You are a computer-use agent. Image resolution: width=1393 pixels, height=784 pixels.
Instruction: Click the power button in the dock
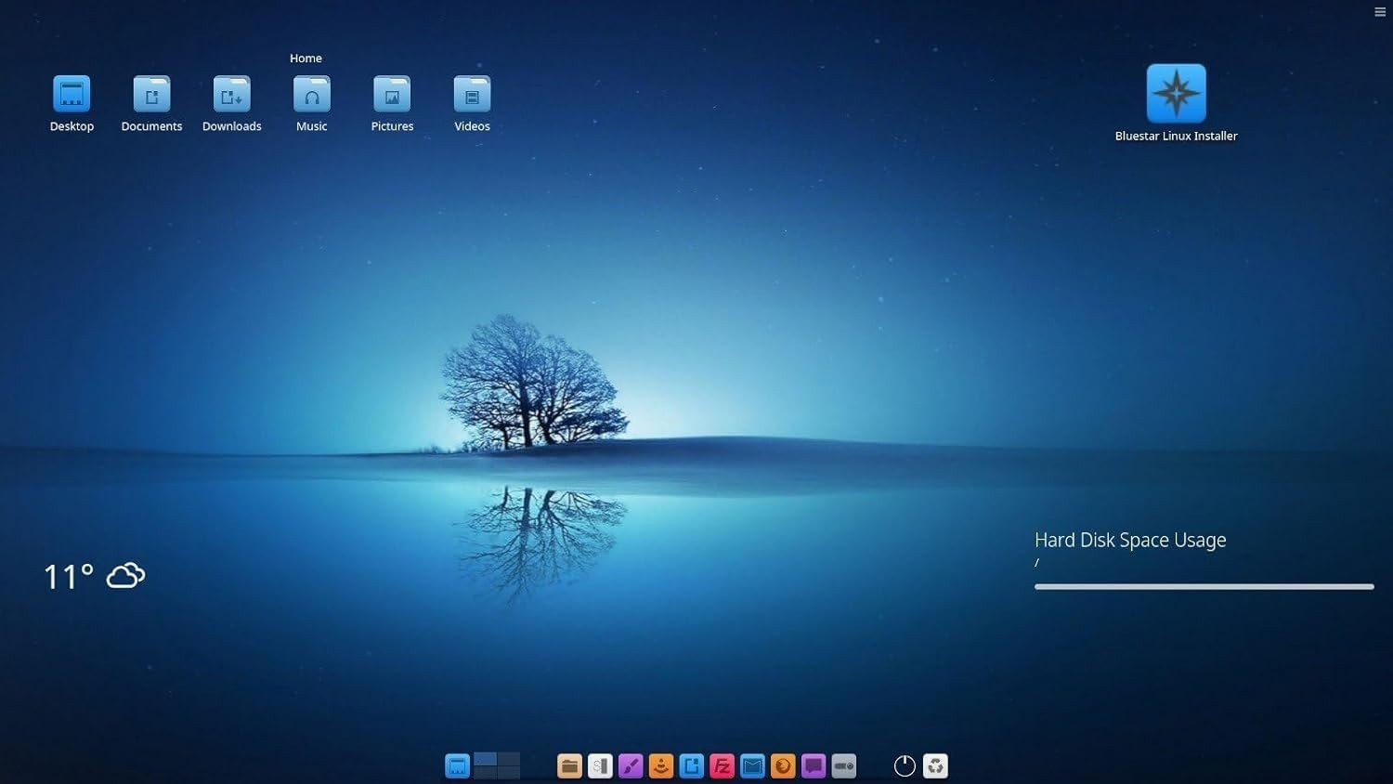[905, 765]
